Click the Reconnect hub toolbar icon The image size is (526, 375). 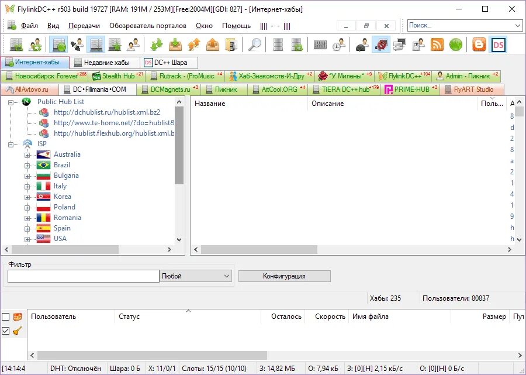pos(16,44)
